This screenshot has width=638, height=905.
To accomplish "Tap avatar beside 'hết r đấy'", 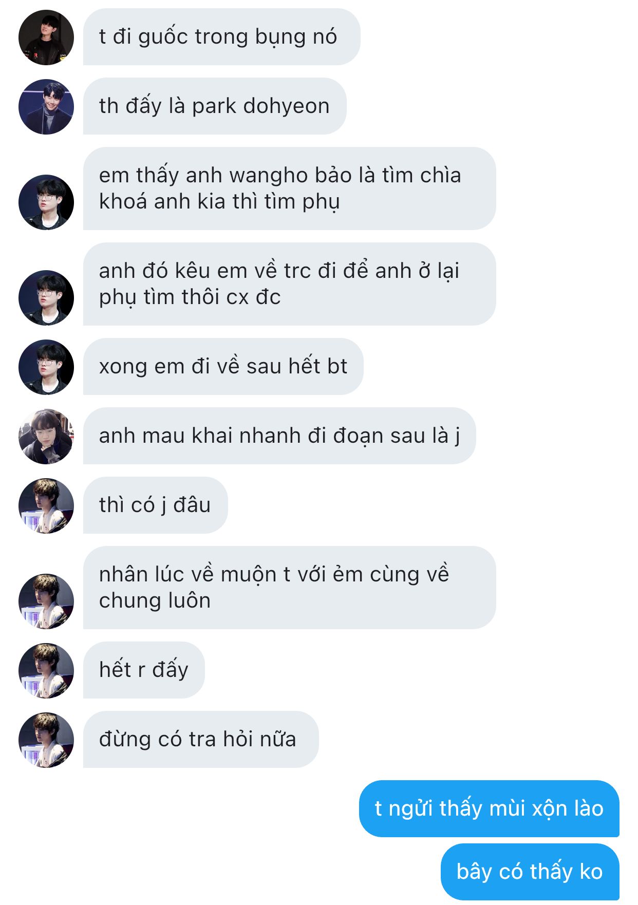I will [46, 671].
